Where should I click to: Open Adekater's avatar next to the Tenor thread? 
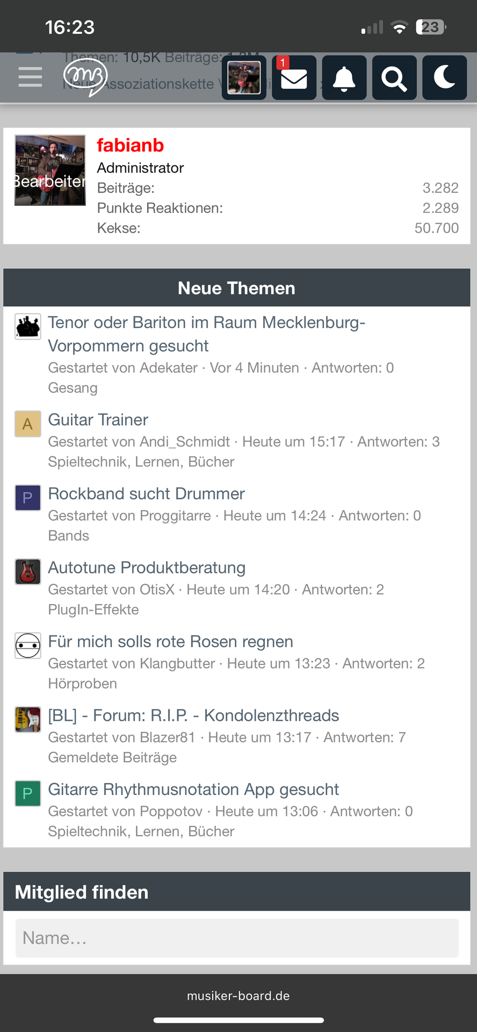28,326
